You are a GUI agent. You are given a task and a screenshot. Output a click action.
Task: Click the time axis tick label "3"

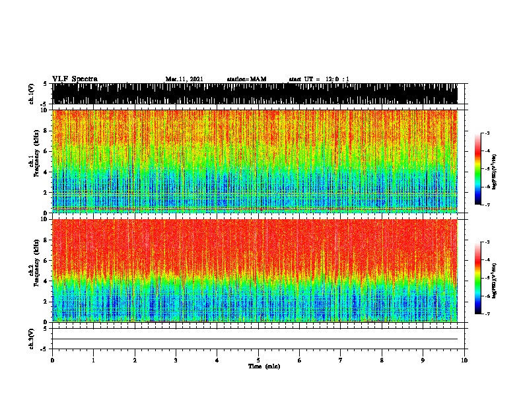[x=176, y=360]
